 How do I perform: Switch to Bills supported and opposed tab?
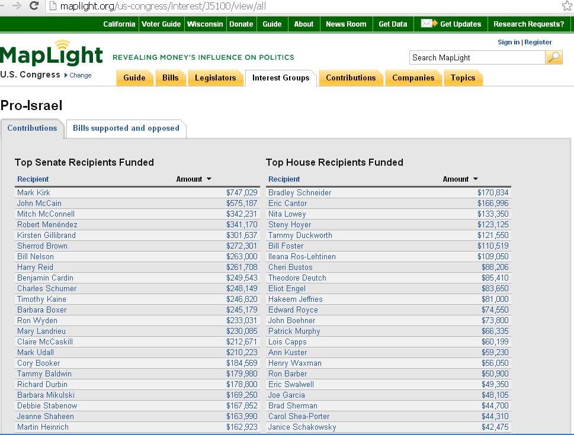pos(126,128)
